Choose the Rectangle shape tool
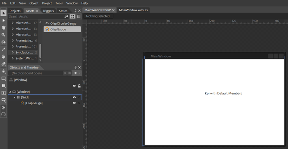The width and height of the screenshot is (288, 149). click(4, 78)
